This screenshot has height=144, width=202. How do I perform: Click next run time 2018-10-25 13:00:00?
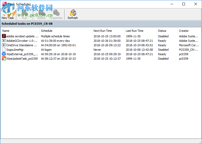(107, 36)
